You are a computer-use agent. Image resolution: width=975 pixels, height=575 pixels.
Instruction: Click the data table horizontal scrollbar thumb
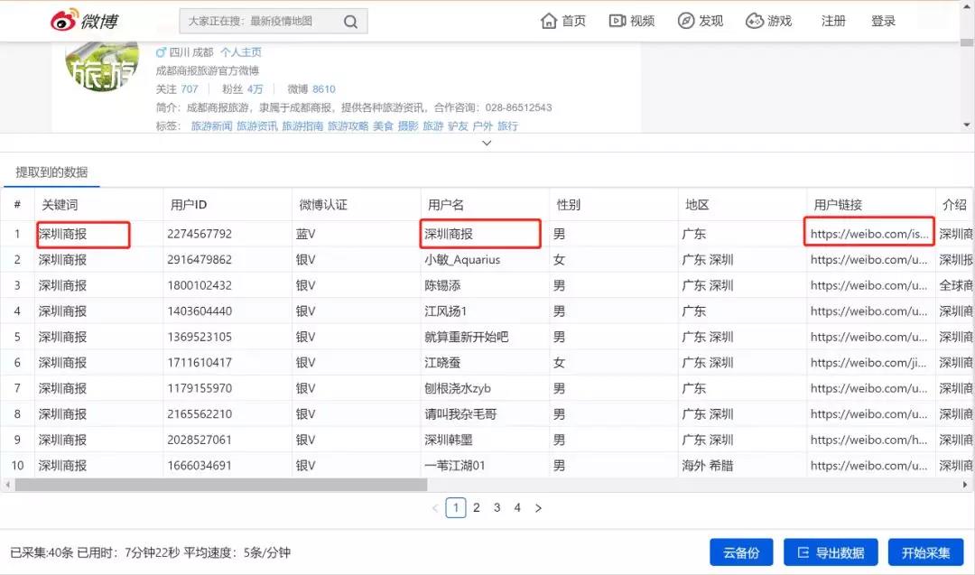tap(221, 485)
